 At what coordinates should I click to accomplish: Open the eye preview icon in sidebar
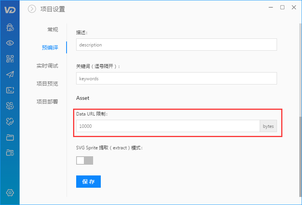click(x=10, y=43)
